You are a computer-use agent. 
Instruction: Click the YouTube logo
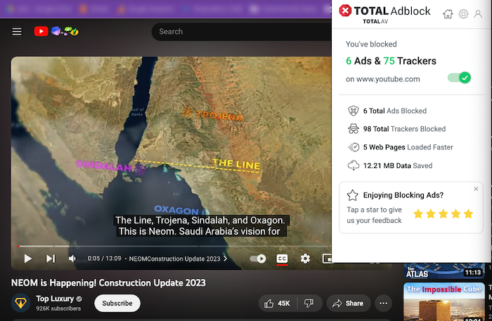click(x=41, y=32)
